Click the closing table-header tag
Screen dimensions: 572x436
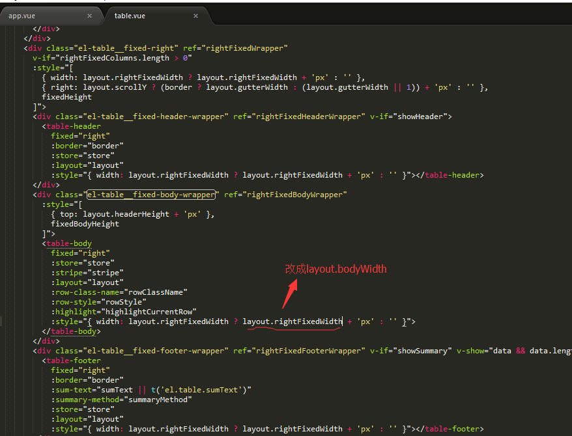pyautogui.click(x=450, y=175)
